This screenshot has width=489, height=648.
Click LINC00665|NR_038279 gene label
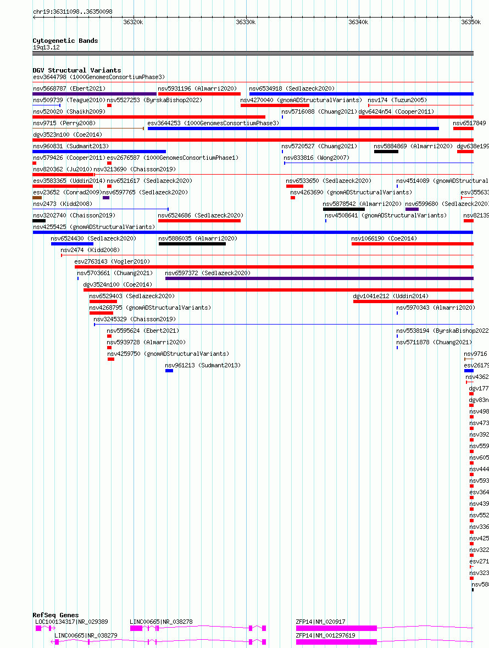[86, 636]
